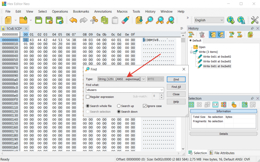Toggle the tree with plus history button
The image size is (260, 162).
[x=221, y=35]
